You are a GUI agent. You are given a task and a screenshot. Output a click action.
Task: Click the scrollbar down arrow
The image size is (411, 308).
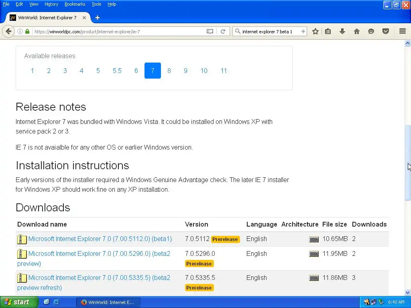click(x=408, y=292)
